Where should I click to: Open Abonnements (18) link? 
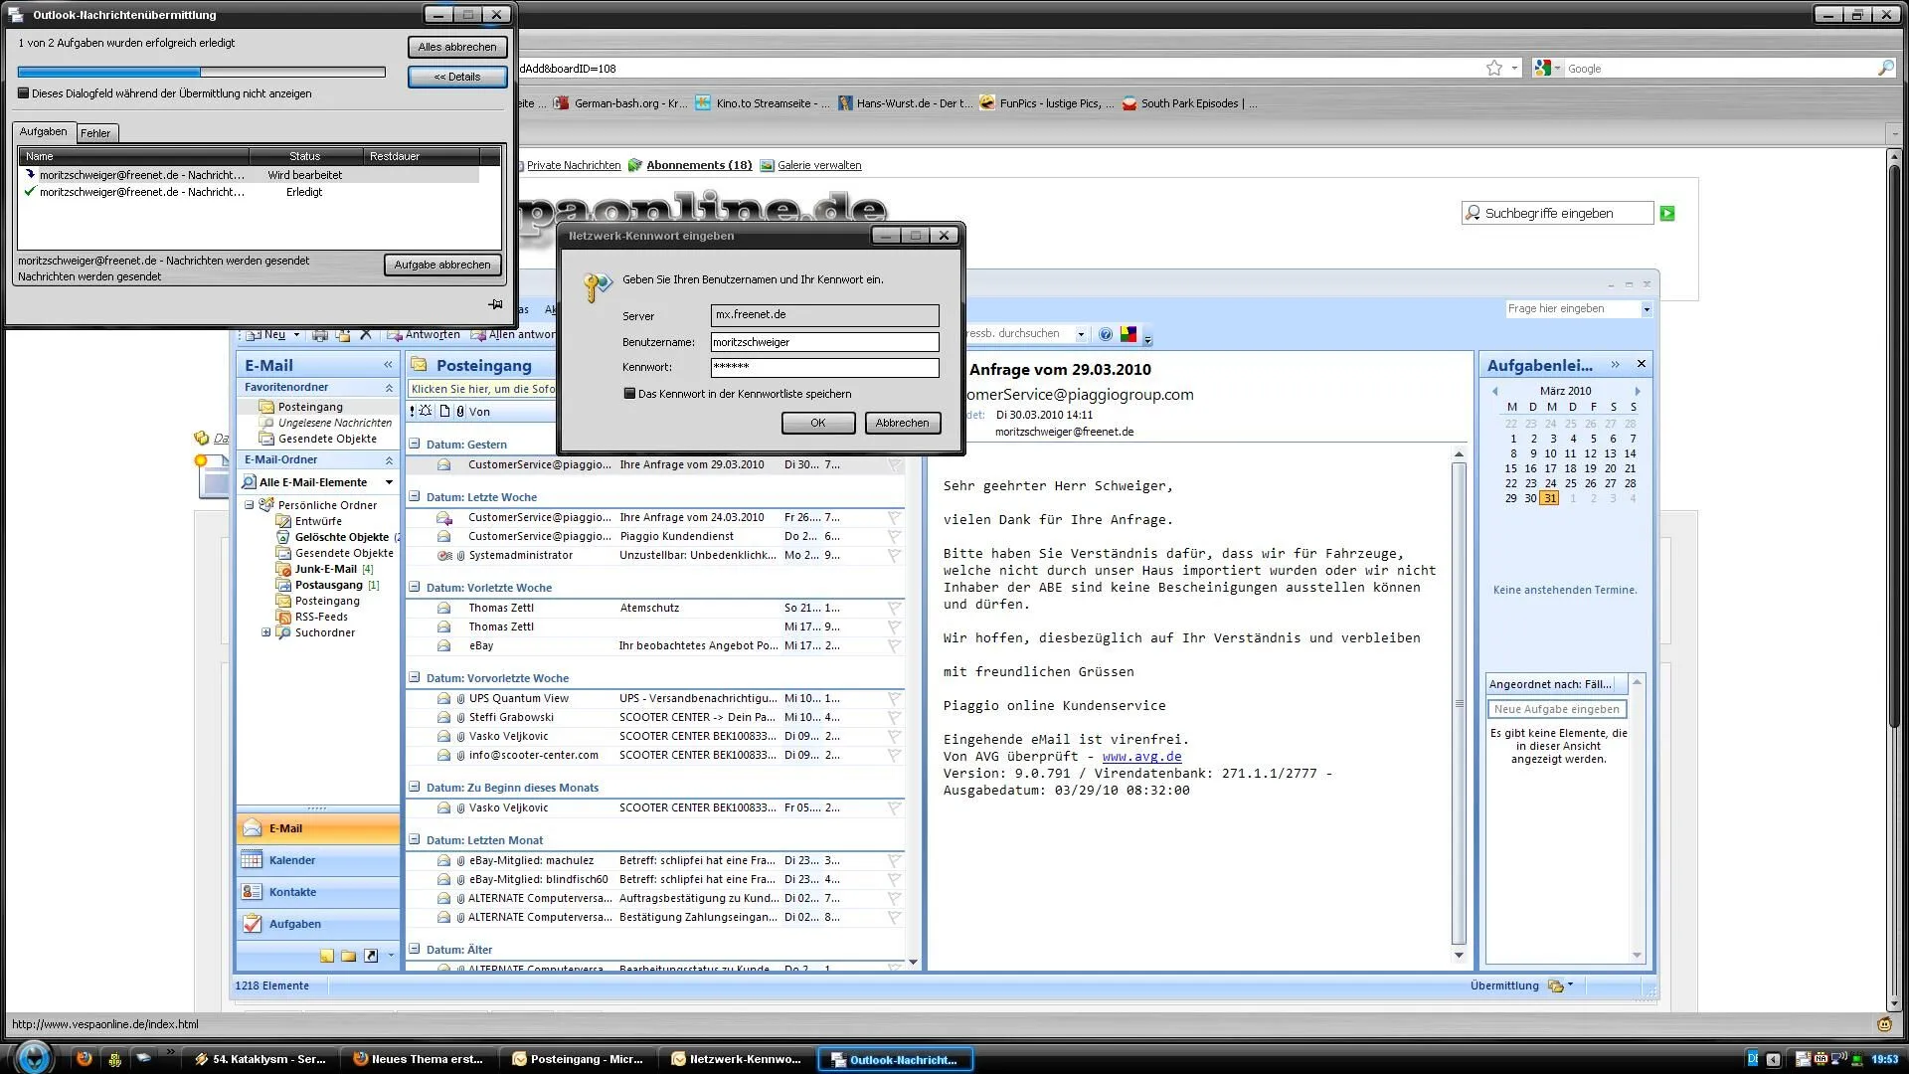tap(699, 165)
